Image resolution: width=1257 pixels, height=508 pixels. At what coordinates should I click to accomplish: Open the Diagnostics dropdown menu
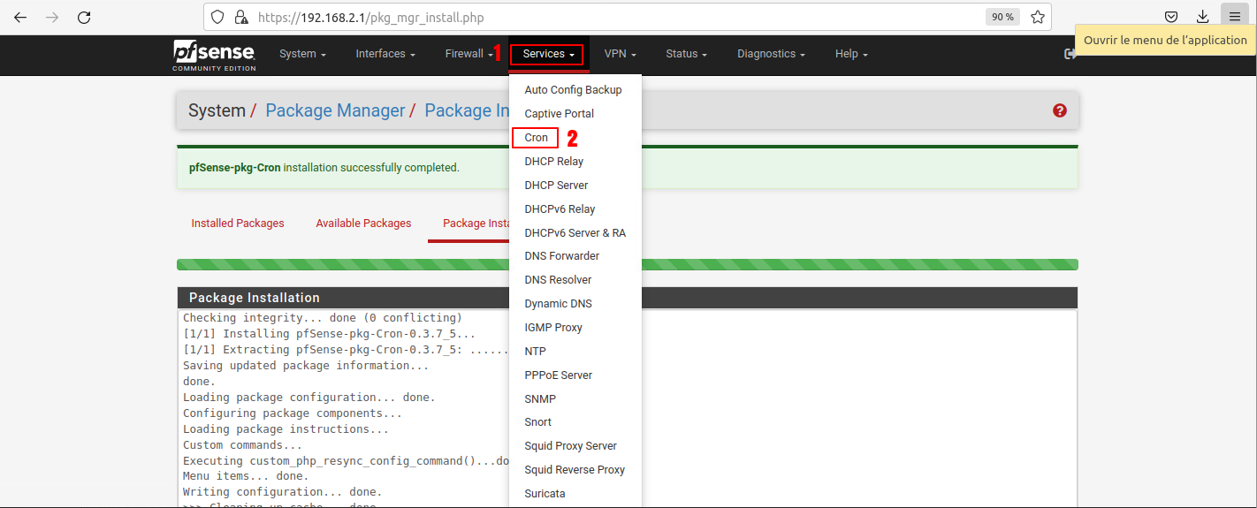coord(771,54)
